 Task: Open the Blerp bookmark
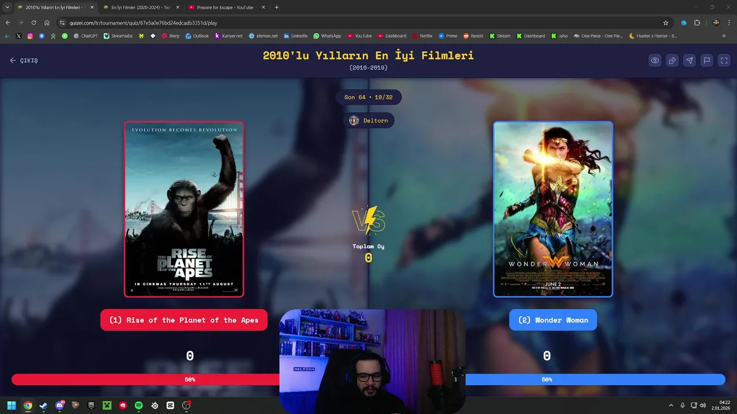[x=170, y=36]
